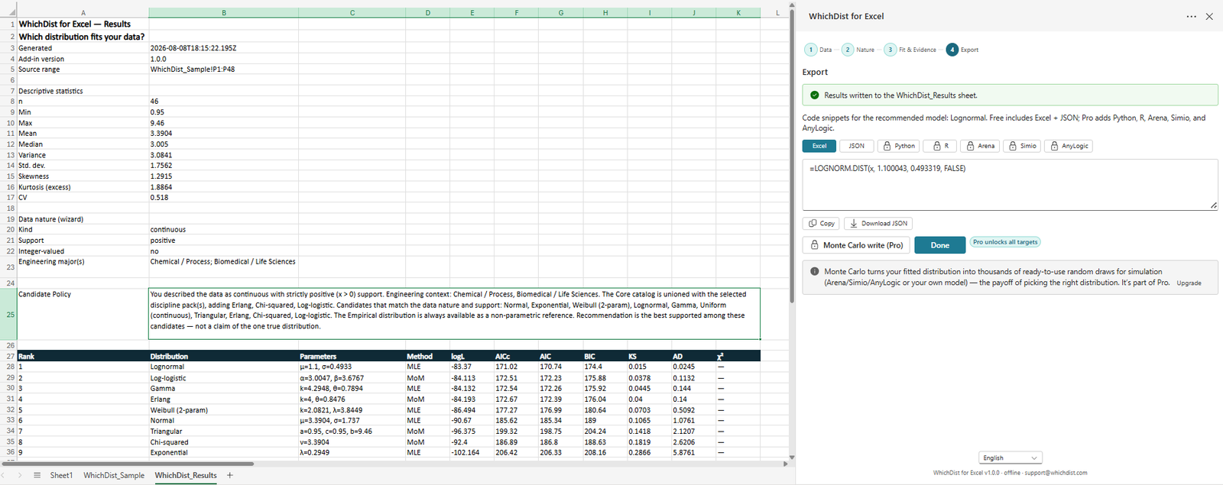Select cell with source range WhichDist_Sample!P1:P48
This screenshot has width=1223, height=485.
click(x=224, y=70)
